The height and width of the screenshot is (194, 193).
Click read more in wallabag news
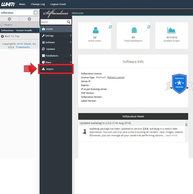171,135
